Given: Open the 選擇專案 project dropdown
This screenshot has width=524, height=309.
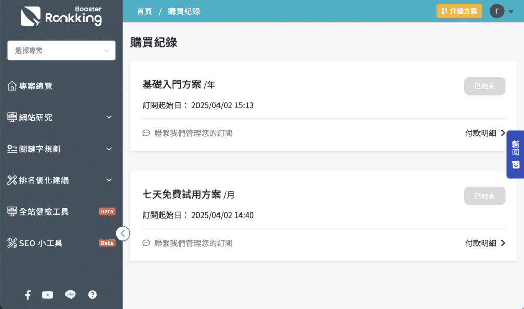Looking at the screenshot, I should tap(61, 51).
